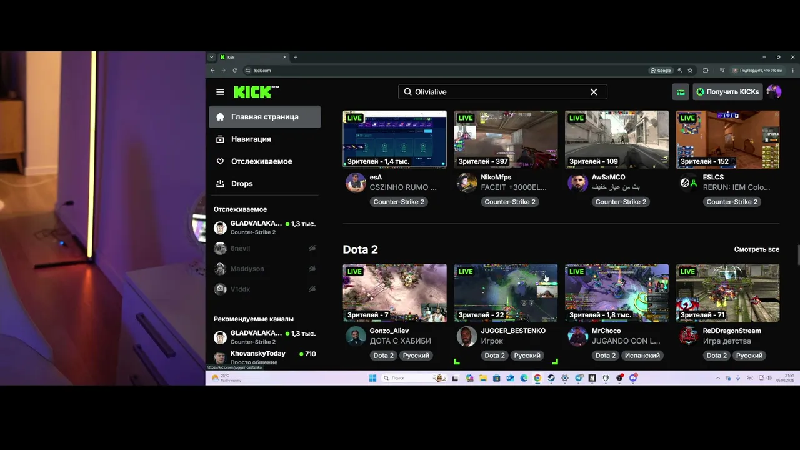
Task: Open the ReDDragonStream stream thumbnail
Action: (x=727, y=293)
